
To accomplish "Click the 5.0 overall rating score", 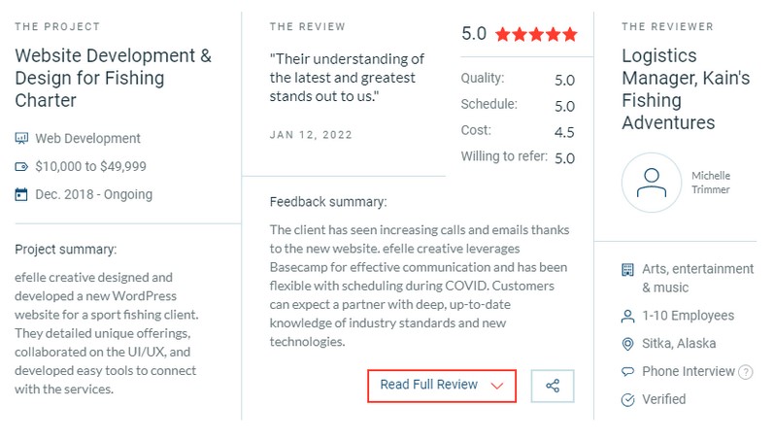I will [474, 34].
